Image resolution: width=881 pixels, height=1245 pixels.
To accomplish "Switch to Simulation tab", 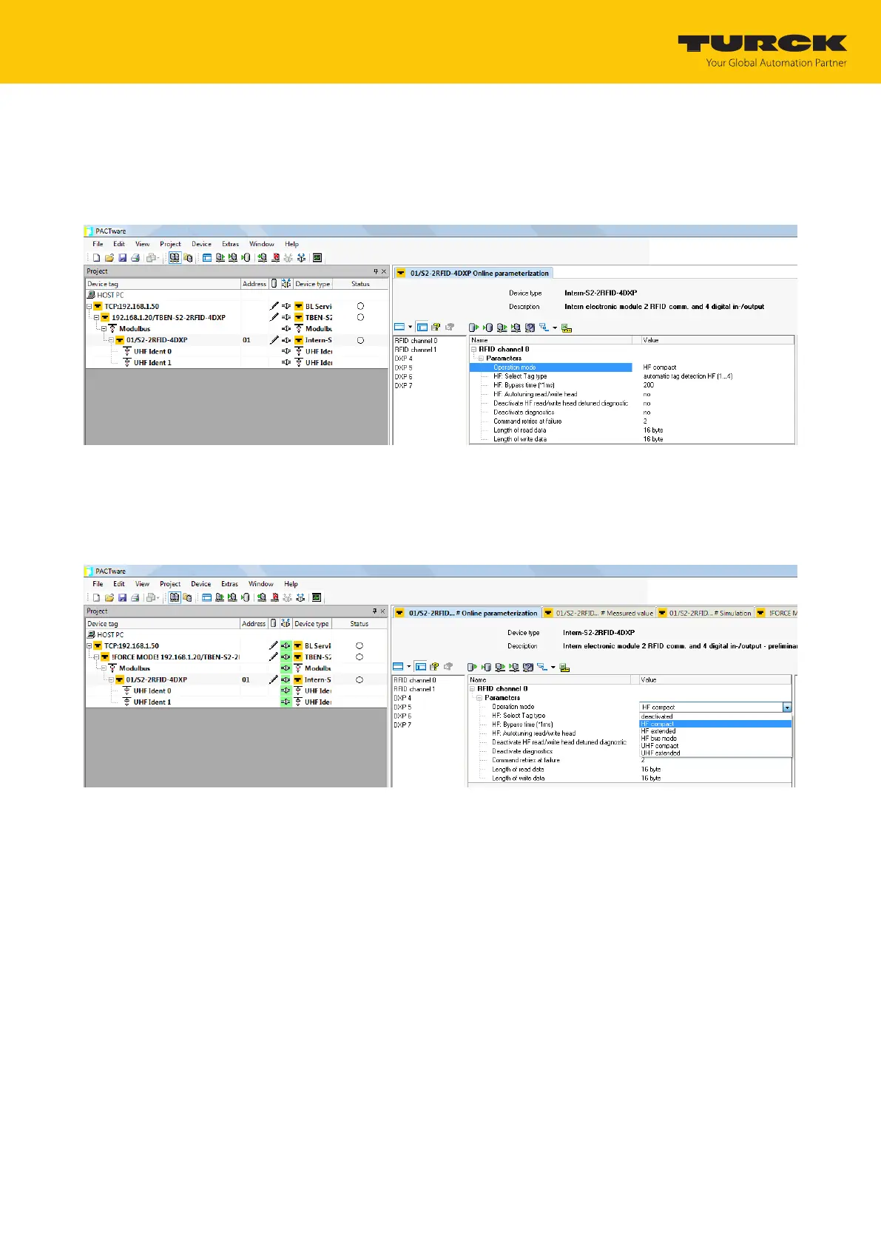I will click(705, 613).
